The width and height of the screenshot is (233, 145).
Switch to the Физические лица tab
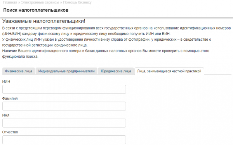coord(19,71)
